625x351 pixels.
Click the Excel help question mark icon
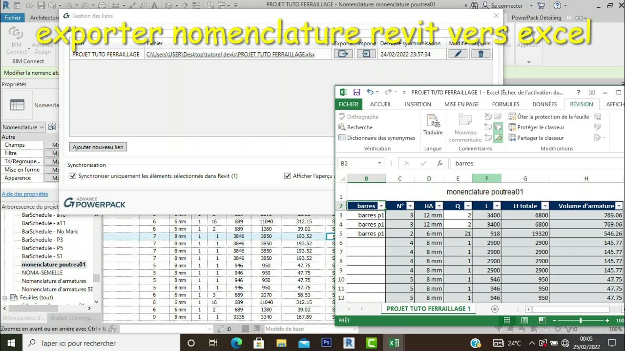pos(578,92)
